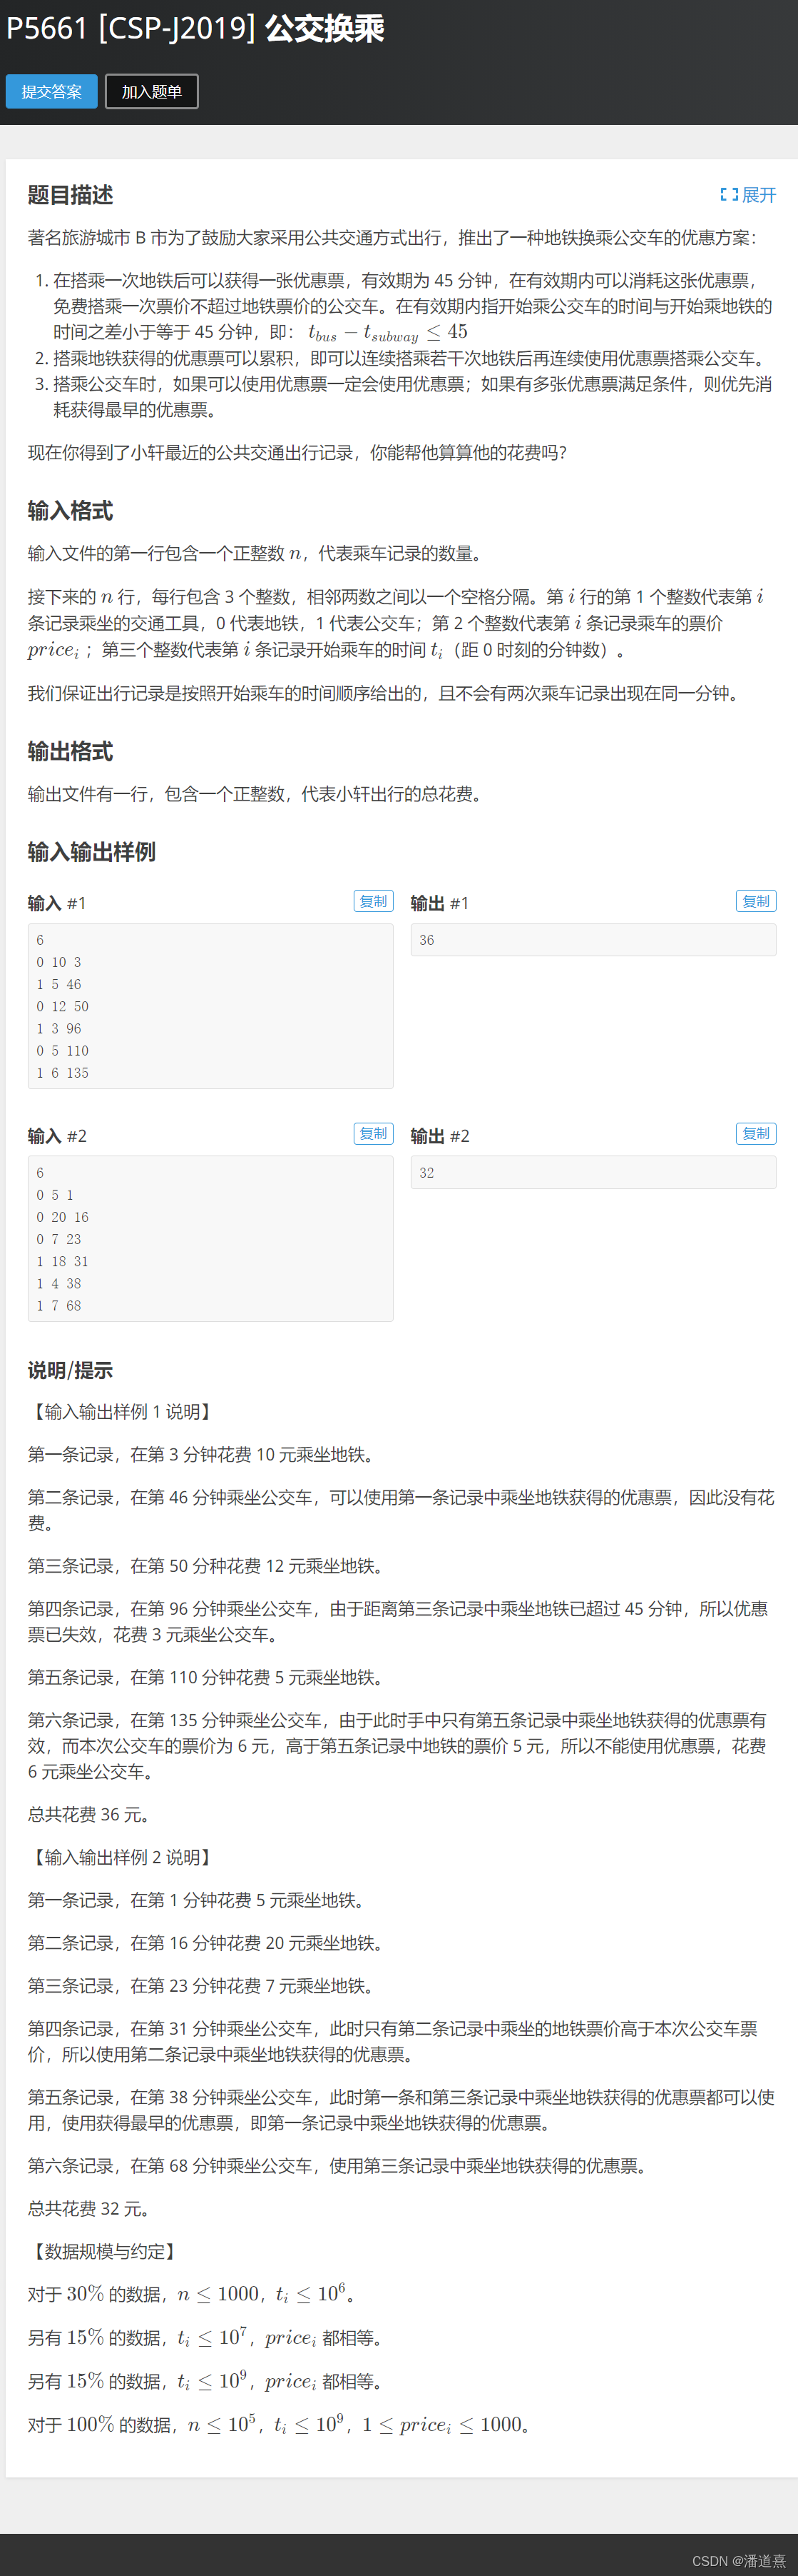798x2576 pixels.
Task: Click the 输出 #2 box showing 32
Action: pos(593,1172)
